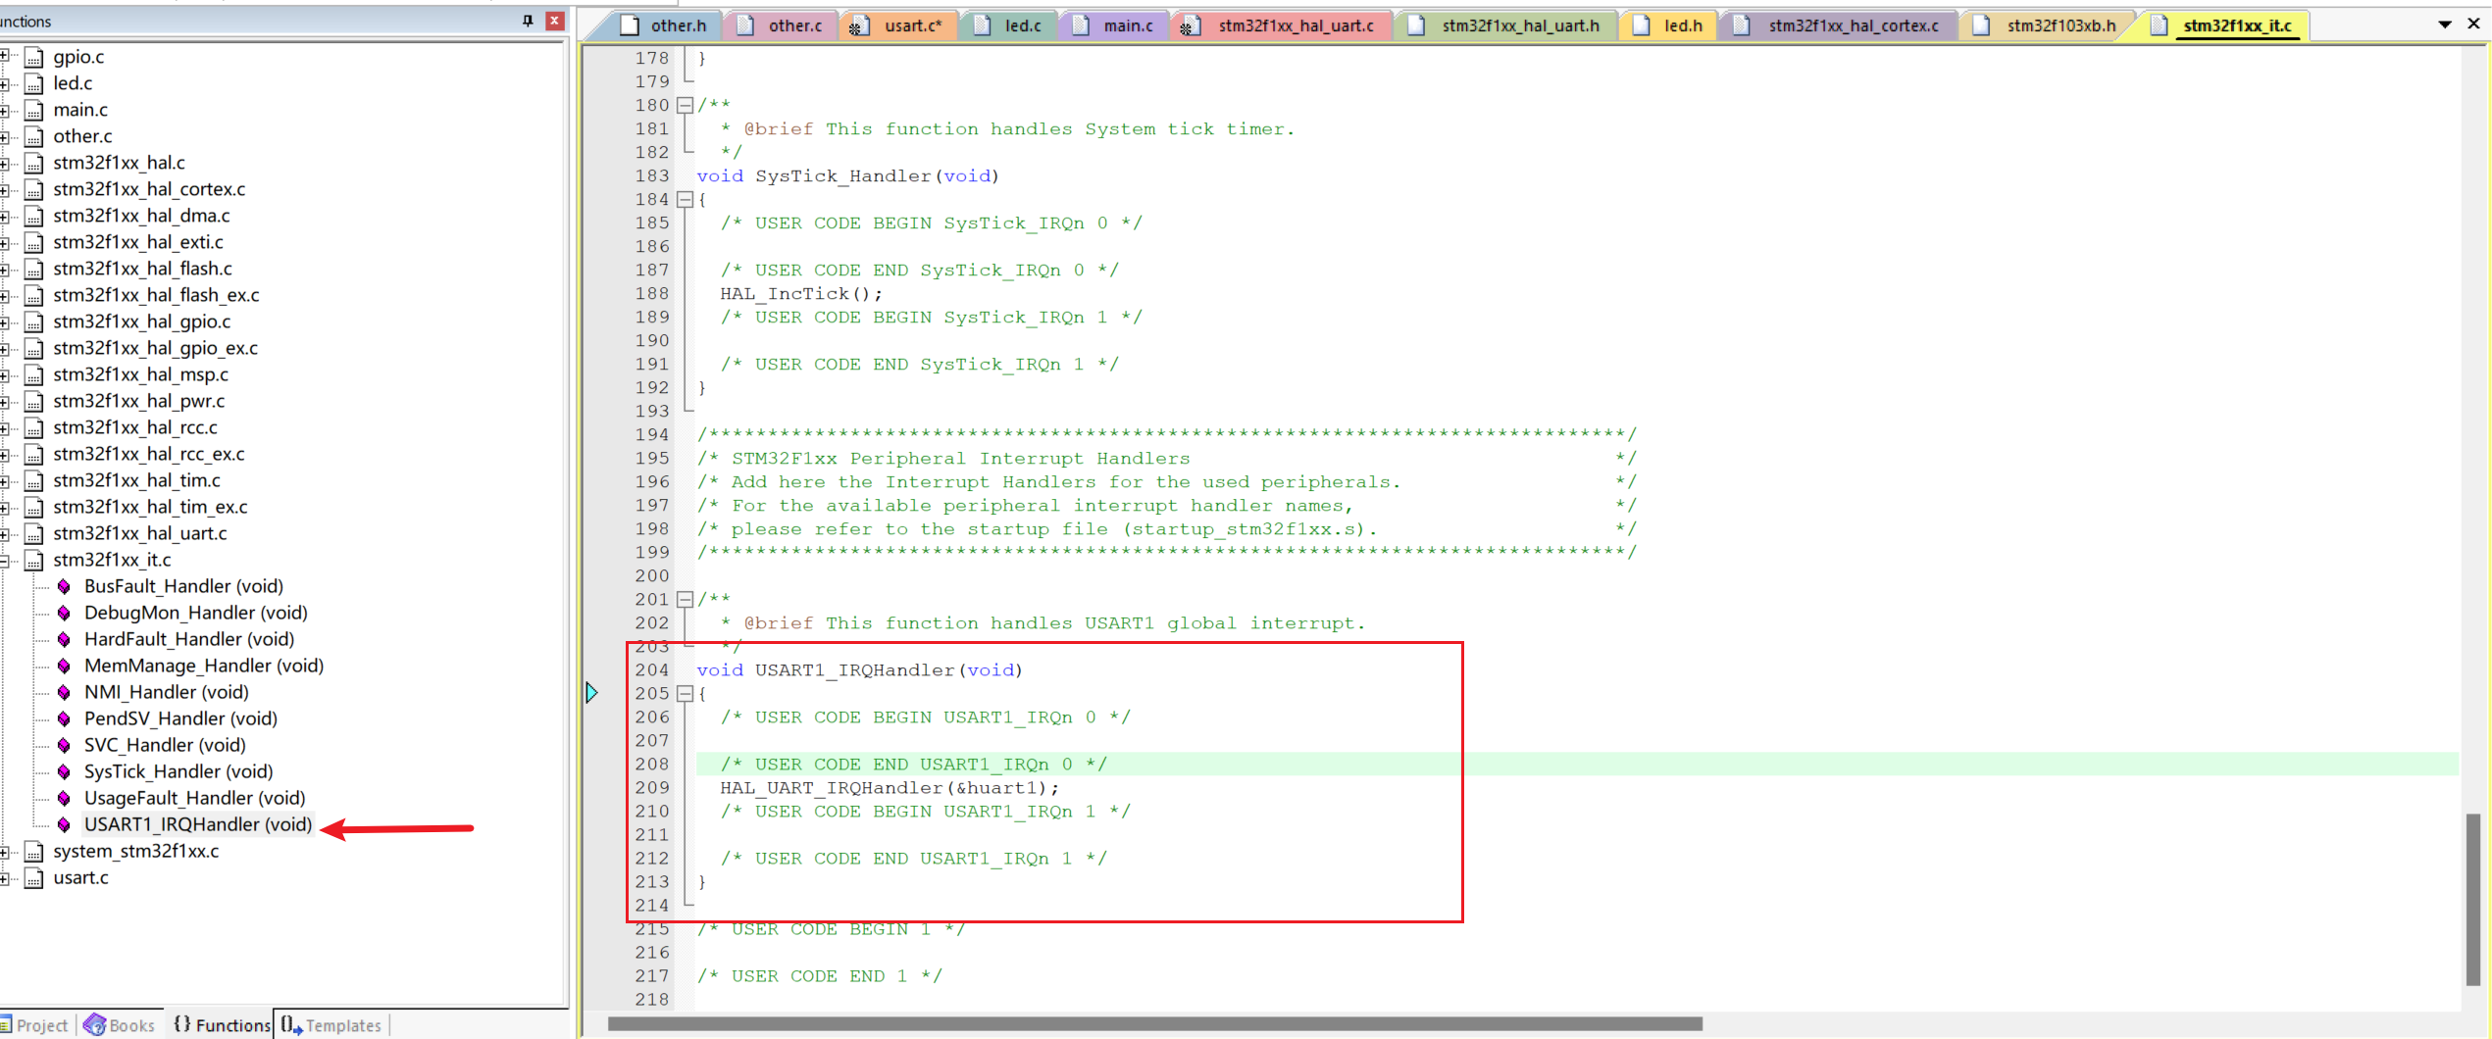Click the stm32f1xx_hal_uart.c file icon
The height and width of the screenshot is (1039, 2492).
[x=34, y=533]
